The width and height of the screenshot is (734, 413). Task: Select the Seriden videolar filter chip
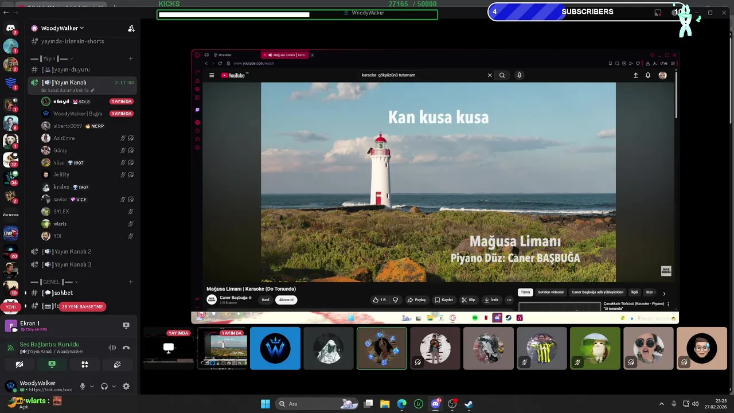[x=550, y=292]
